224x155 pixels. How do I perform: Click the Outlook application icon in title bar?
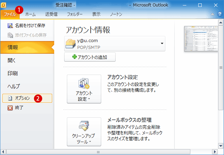[x=3, y=5]
